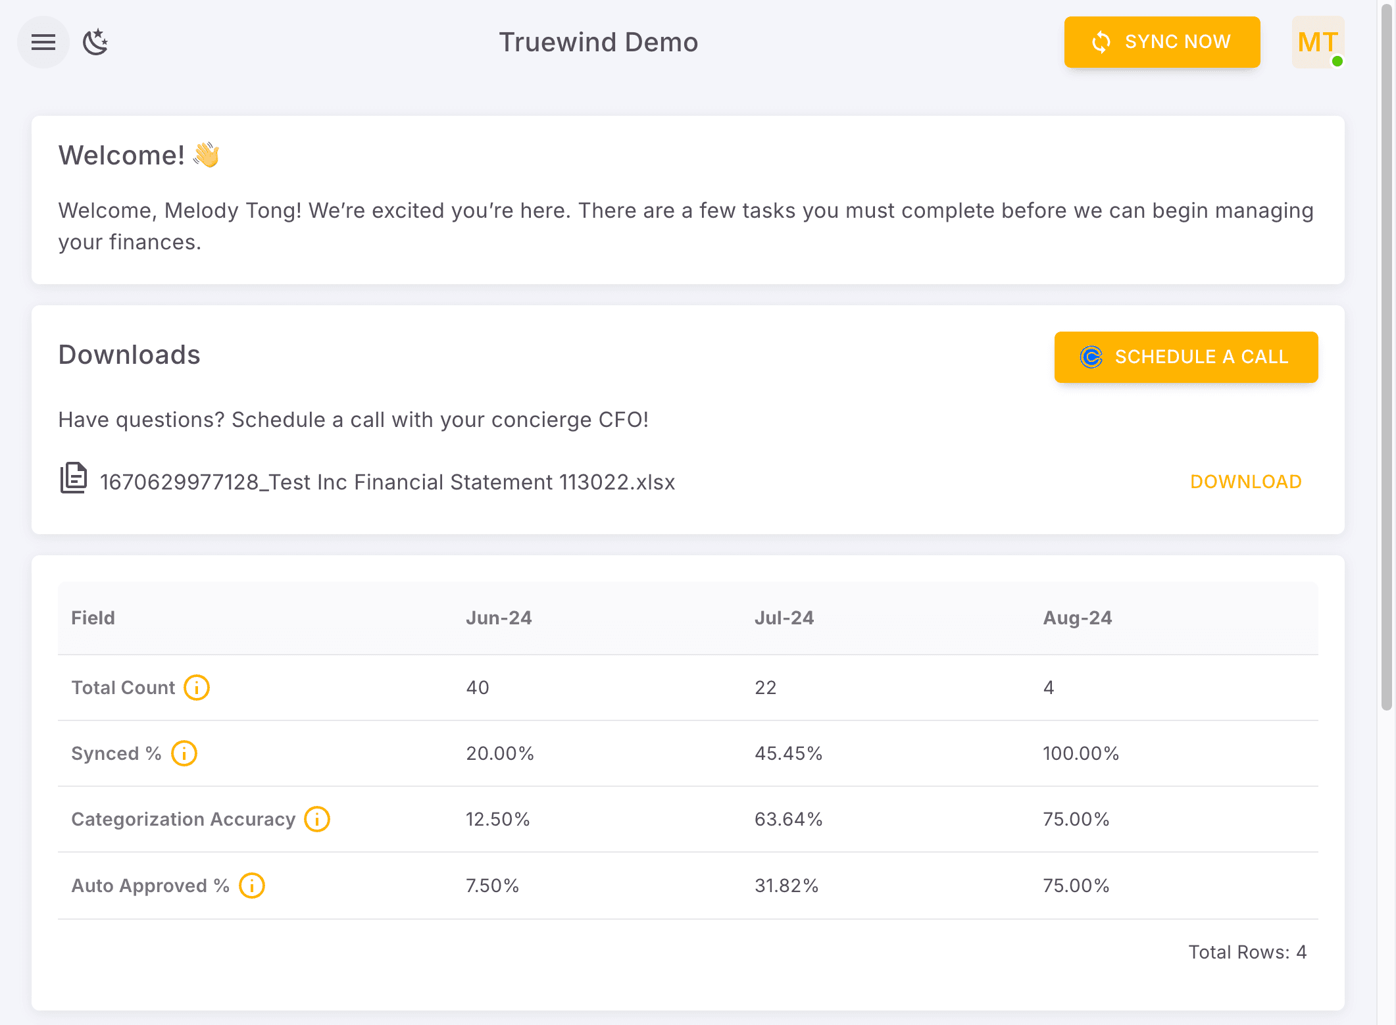The height and width of the screenshot is (1025, 1396).
Task: Click the Jul-24 column header
Action: point(784,618)
